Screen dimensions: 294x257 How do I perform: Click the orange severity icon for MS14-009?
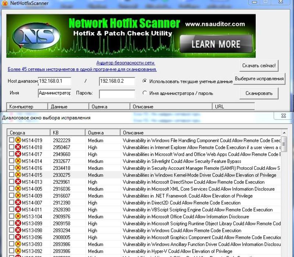[x=18, y=196]
